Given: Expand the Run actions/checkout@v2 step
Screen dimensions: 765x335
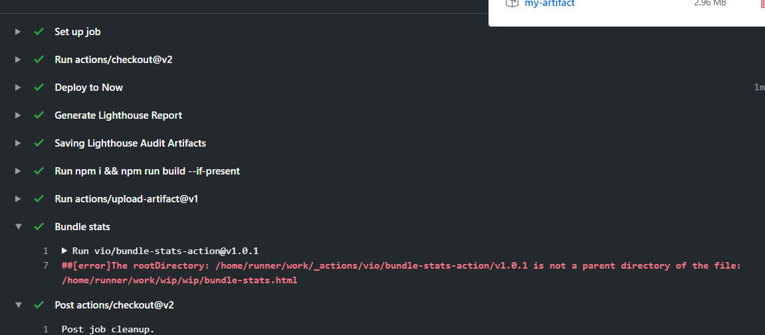Looking at the screenshot, I should click(18, 60).
